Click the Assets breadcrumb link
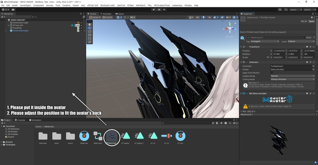The width and height of the screenshot is (318, 165). (38, 127)
